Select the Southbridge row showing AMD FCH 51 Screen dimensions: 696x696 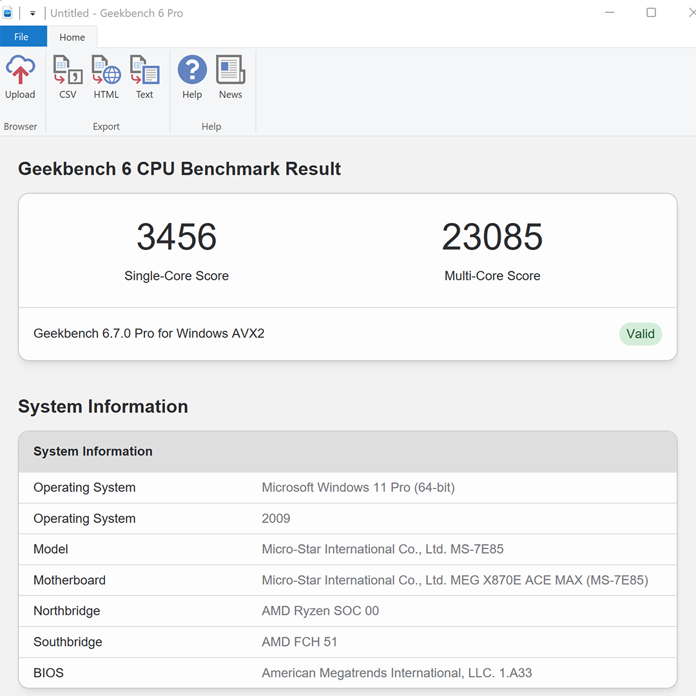pyautogui.click(x=348, y=642)
